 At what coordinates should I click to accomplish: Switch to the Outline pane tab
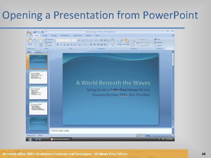38,52
